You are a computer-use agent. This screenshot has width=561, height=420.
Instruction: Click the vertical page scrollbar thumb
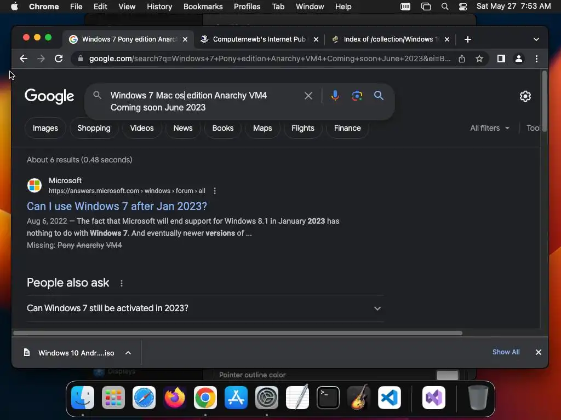(544, 102)
